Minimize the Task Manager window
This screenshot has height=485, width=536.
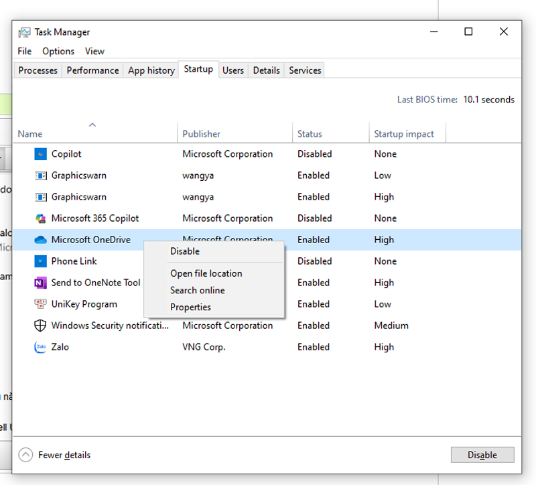tap(433, 31)
